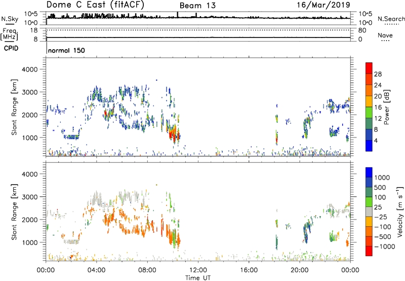This screenshot has height=281, width=405.
Task: Click the '08:00' time axis label
Action: pyautogui.click(x=147, y=270)
